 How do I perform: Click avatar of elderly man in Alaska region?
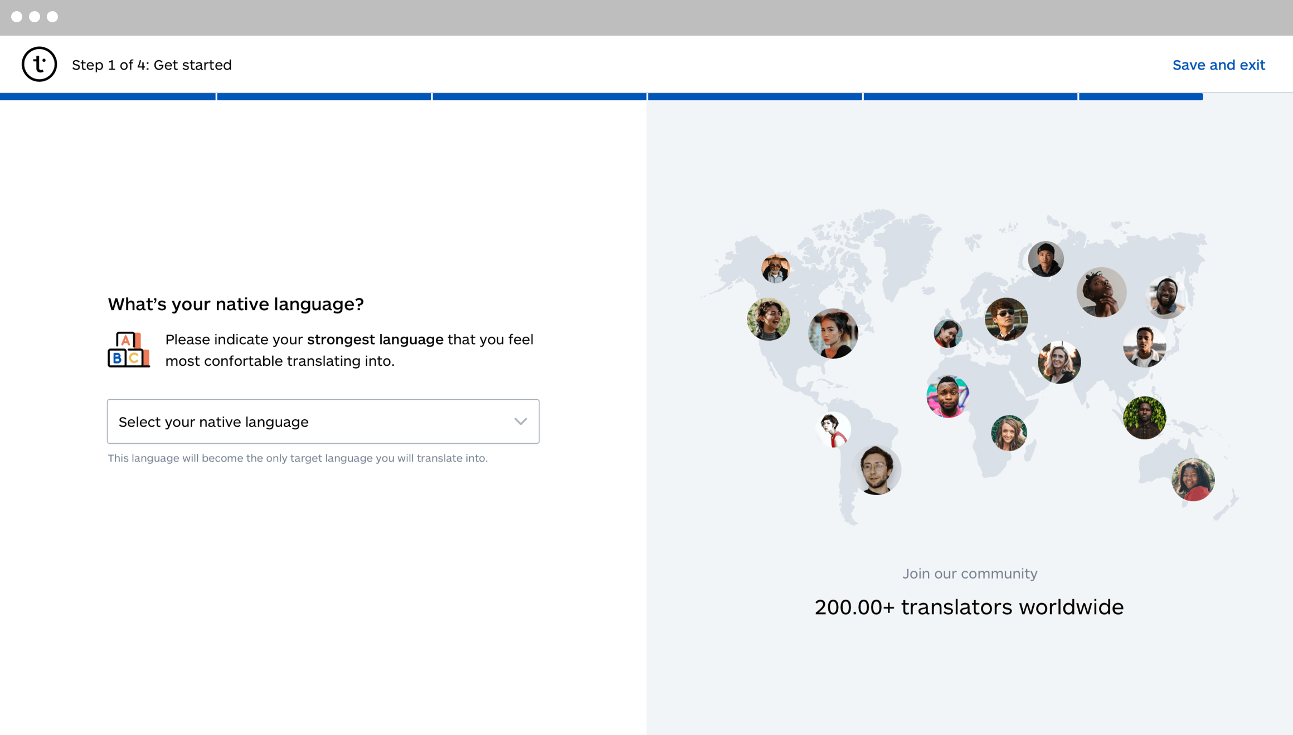775,269
